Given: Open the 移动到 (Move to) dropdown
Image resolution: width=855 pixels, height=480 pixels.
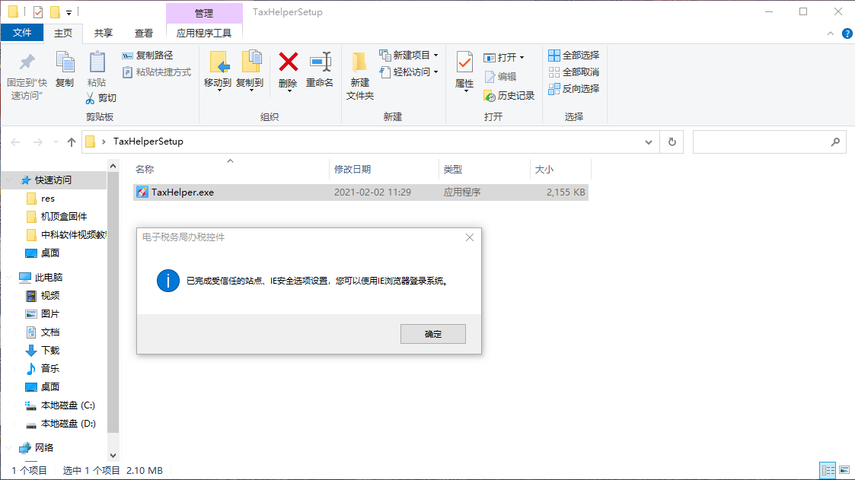Looking at the screenshot, I should 218,88.
